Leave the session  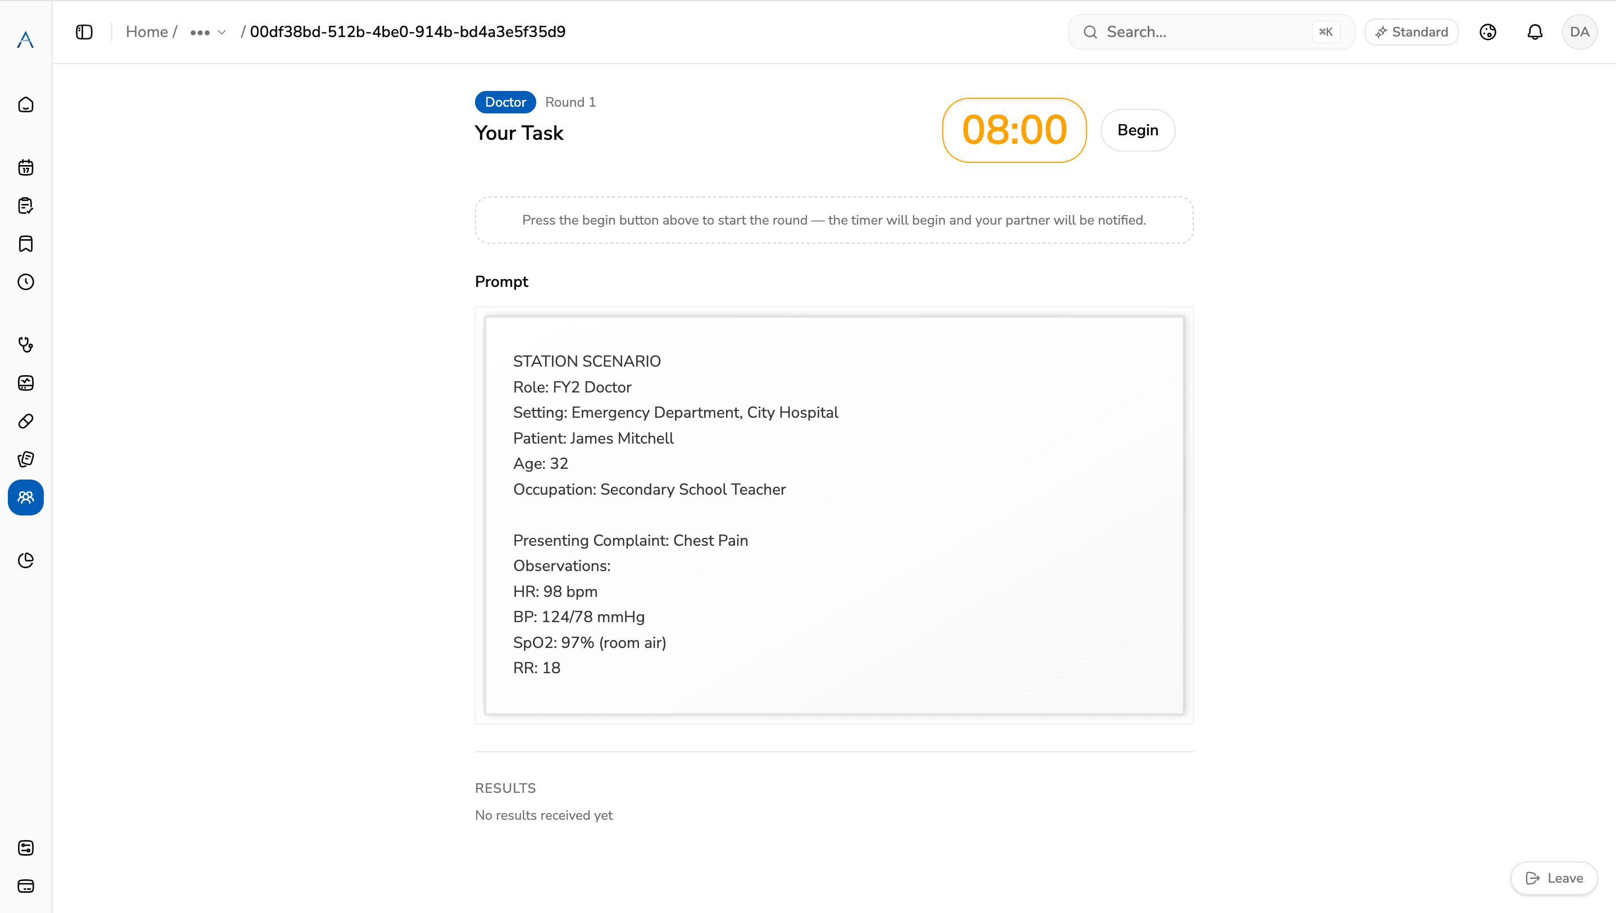1554,879
